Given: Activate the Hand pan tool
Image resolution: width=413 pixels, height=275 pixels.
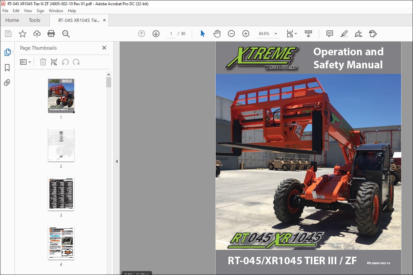Looking at the screenshot, I should point(217,34).
